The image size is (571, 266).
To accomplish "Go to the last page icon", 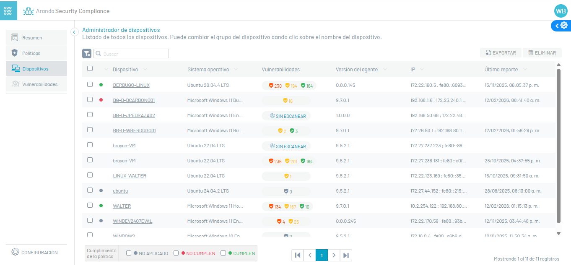I will 346,255.
